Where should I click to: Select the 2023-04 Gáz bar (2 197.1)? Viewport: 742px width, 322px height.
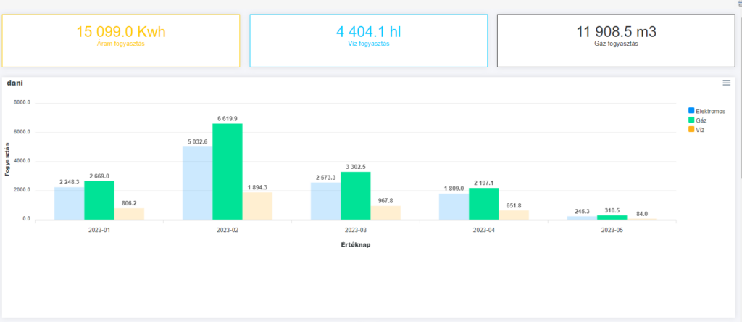pyautogui.click(x=483, y=204)
